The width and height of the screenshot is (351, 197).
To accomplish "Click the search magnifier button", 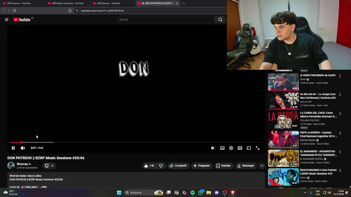I will click(x=220, y=19).
